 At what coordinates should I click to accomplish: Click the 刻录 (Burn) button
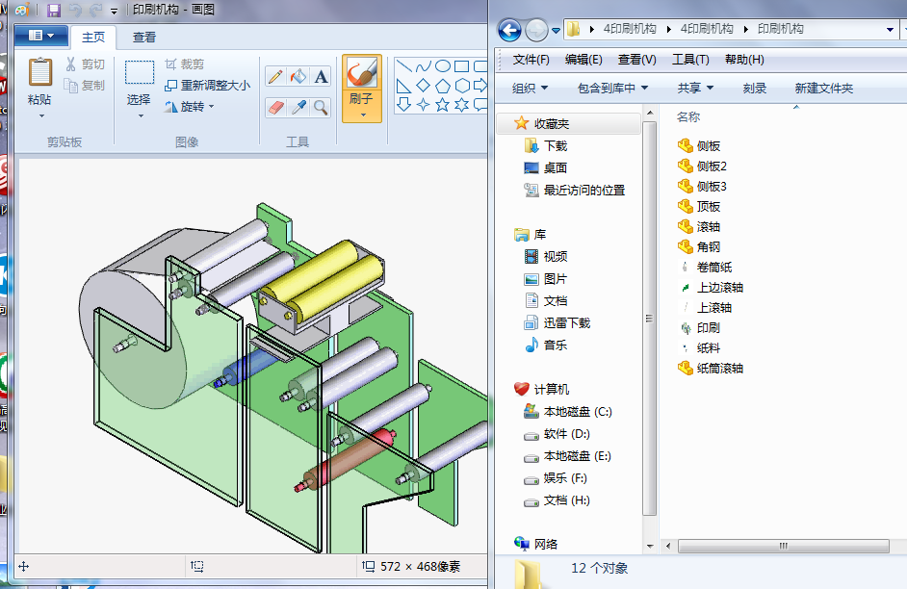[x=758, y=88]
